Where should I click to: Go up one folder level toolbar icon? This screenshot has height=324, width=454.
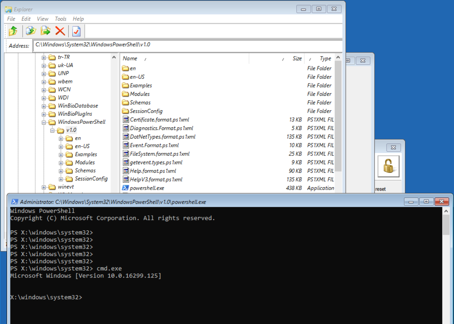tap(13, 31)
